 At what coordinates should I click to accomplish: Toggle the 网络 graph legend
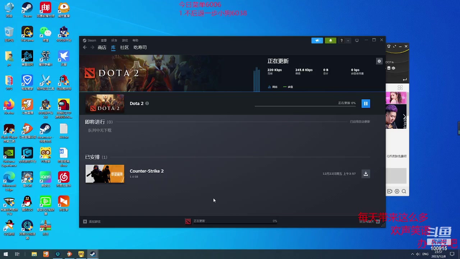click(x=273, y=87)
